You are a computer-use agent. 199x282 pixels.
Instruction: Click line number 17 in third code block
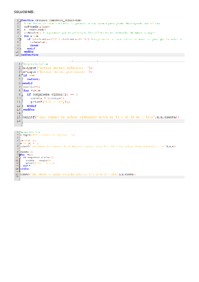pyautogui.click(x=17, y=178)
